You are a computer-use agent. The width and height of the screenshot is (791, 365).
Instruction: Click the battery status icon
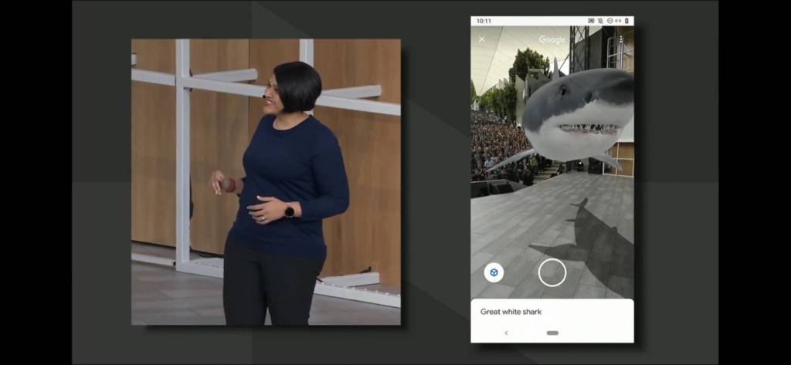tap(626, 21)
